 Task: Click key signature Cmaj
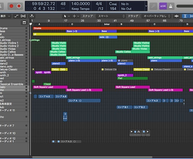tap(113, 4)
